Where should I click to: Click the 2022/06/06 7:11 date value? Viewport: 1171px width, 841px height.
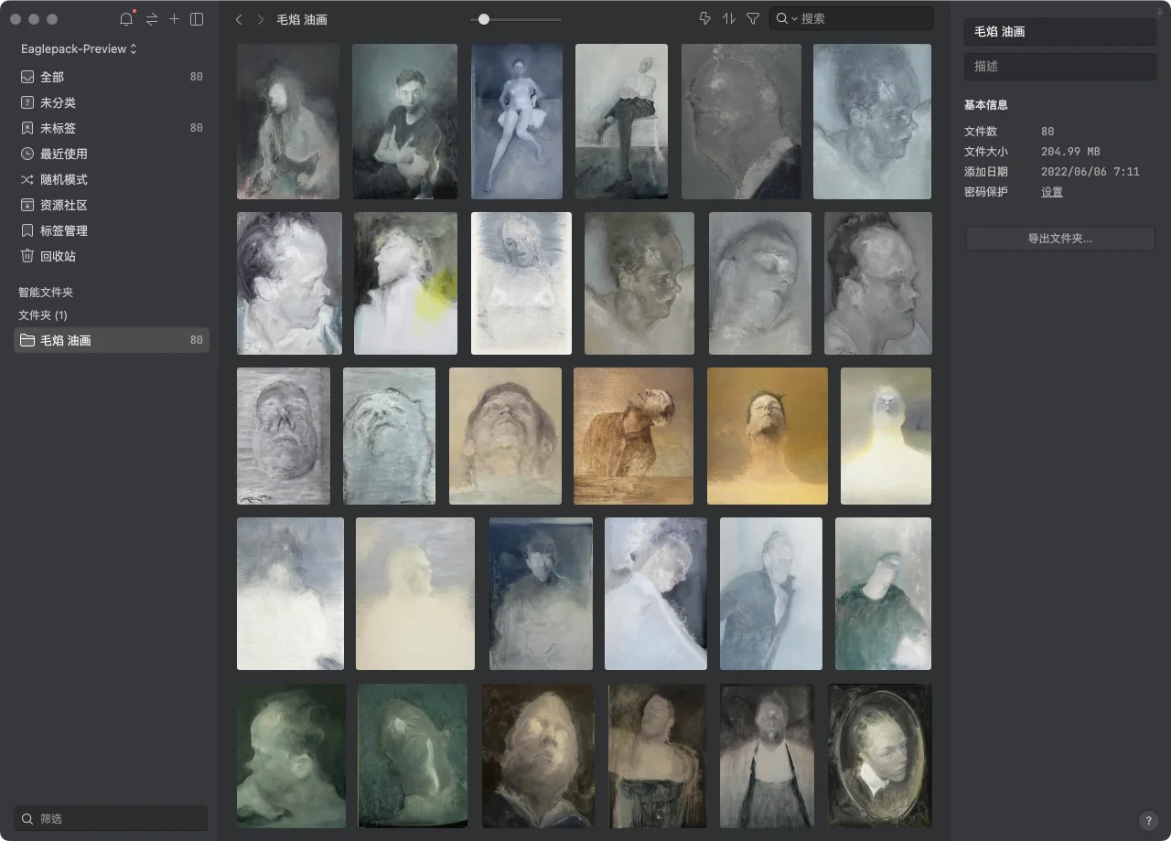pos(1090,172)
